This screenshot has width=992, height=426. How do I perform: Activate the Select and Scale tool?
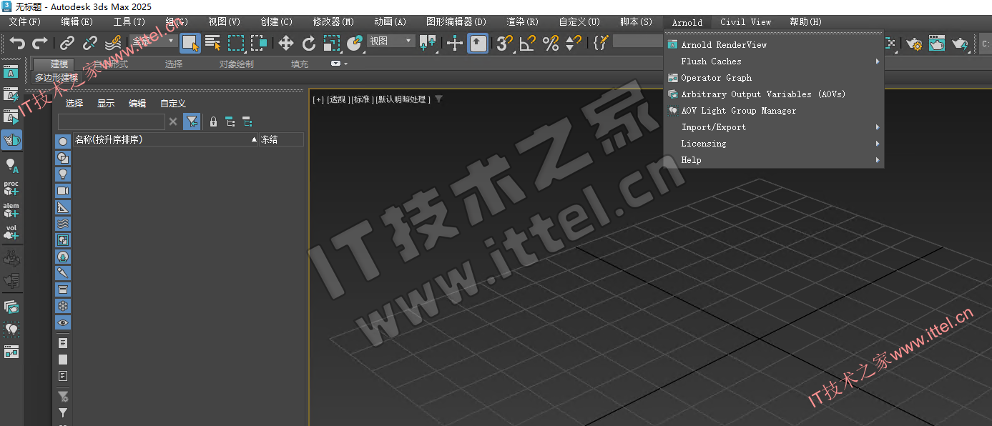332,44
